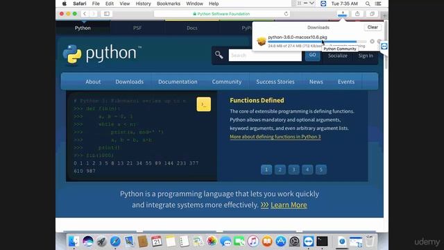Show slide 5 of the carousel

321,169
